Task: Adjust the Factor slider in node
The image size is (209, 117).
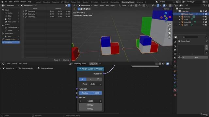Action: 90,93
